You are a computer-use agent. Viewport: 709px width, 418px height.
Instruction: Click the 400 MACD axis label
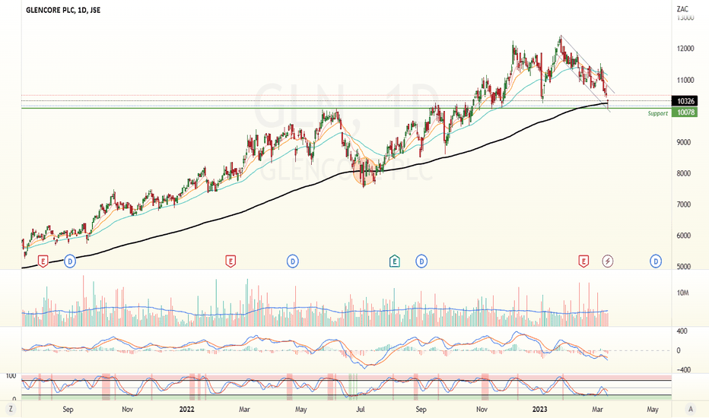pyautogui.click(x=682, y=331)
